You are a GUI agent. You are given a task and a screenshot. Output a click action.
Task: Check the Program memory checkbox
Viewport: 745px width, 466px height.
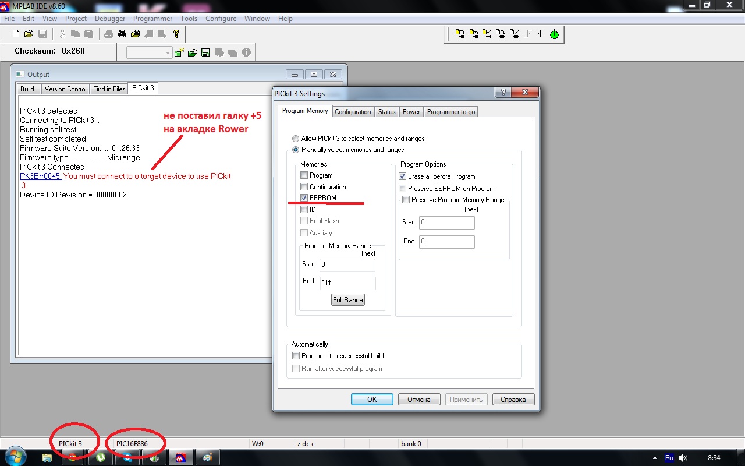click(304, 175)
